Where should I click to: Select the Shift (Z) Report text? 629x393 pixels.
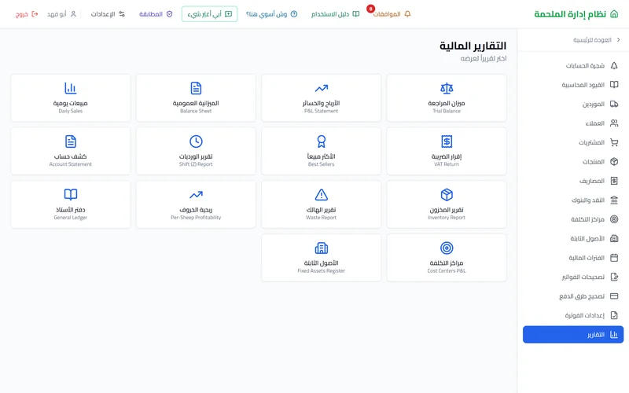click(196, 164)
